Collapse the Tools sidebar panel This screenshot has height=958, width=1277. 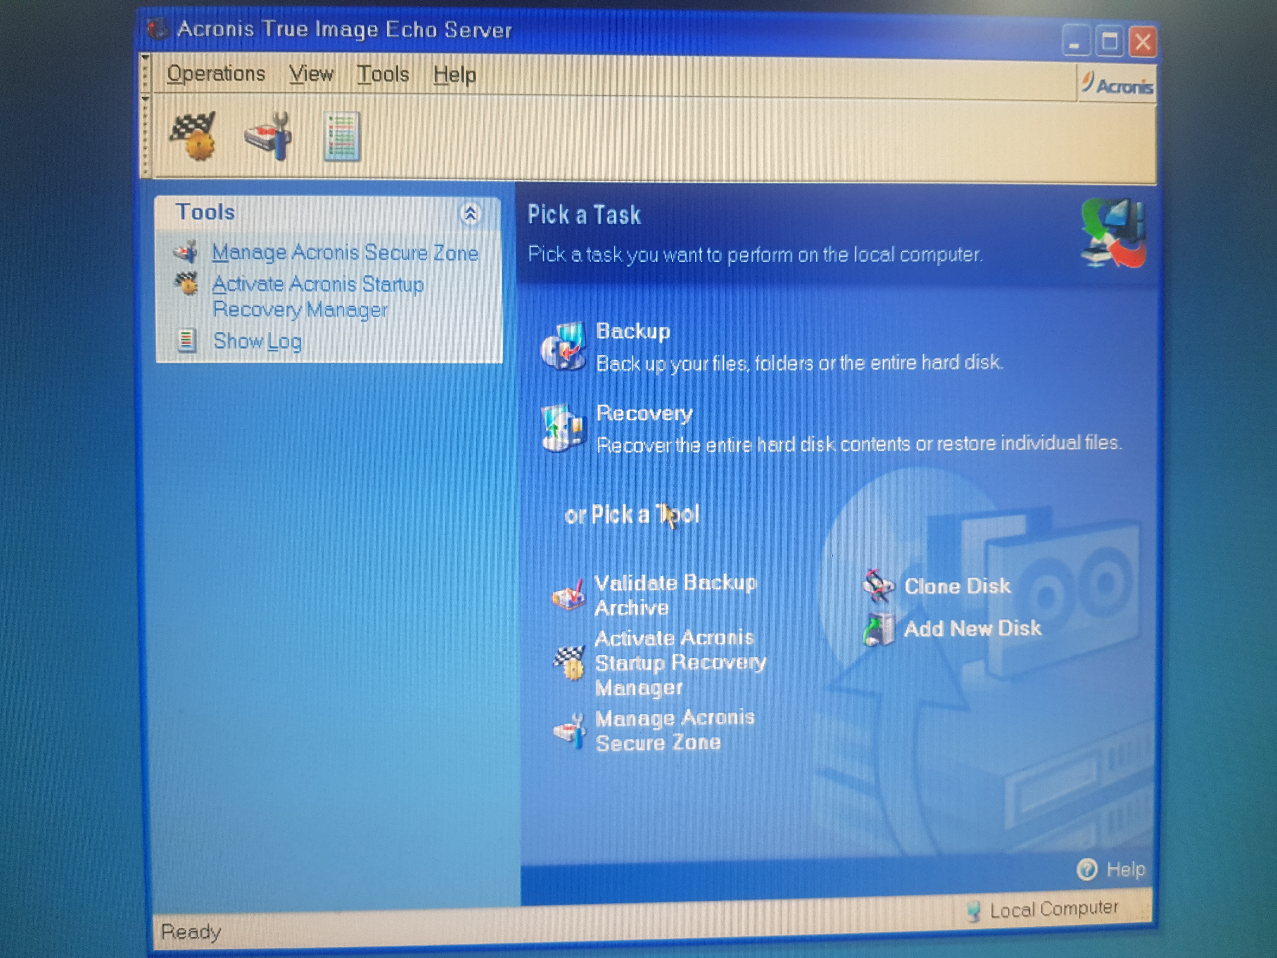(471, 214)
